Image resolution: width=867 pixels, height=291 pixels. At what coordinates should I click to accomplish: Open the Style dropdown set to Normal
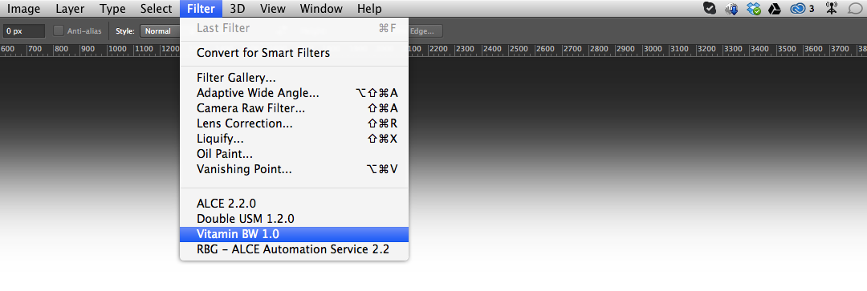click(161, 31)
